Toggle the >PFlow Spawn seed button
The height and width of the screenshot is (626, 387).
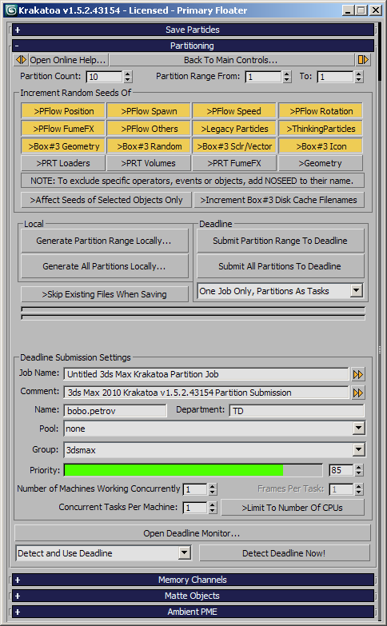pyautogui.click(x=149, y=111)
